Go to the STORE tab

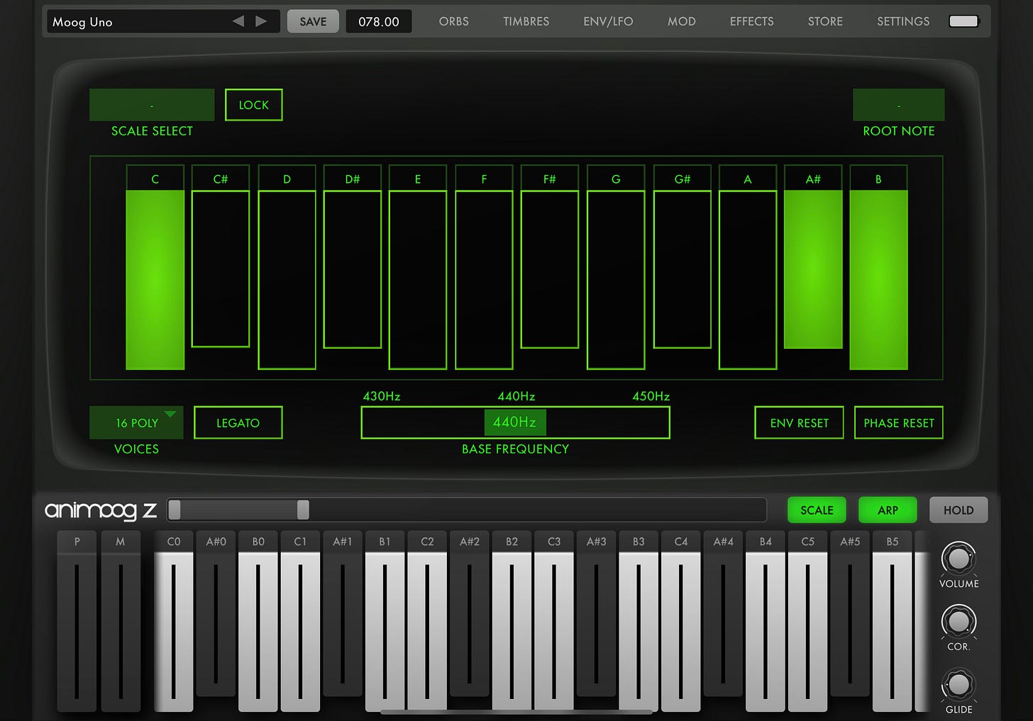825,21
